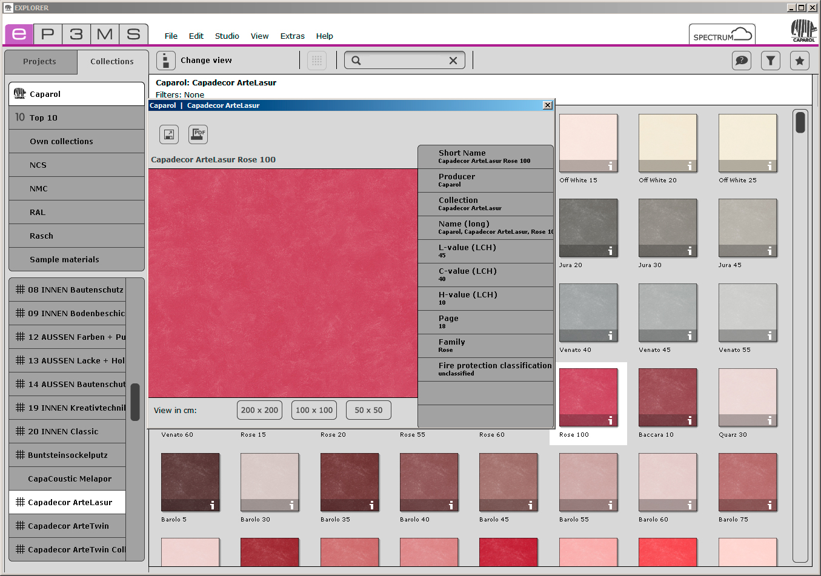Open the favorites star icon
Image resolution: width=821 pixels, height=576 pixels.
point(800,61)
